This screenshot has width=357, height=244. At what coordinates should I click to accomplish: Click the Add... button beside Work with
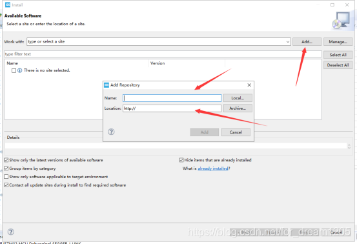[307, 42]
